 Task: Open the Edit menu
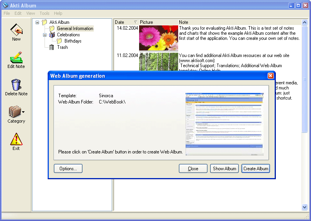click(x=18, y=13)
